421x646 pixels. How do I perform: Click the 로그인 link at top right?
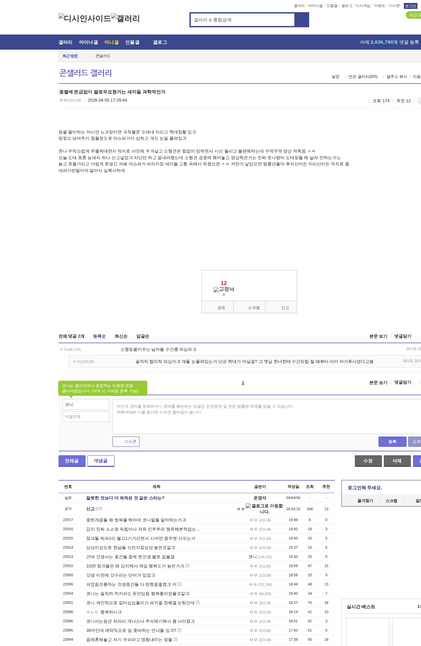coord(410,6)
